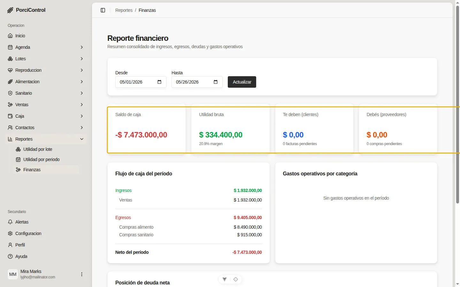The image size is (460, 287).
Task: Click the '20.9% margen' text
Action: [211, 144]
